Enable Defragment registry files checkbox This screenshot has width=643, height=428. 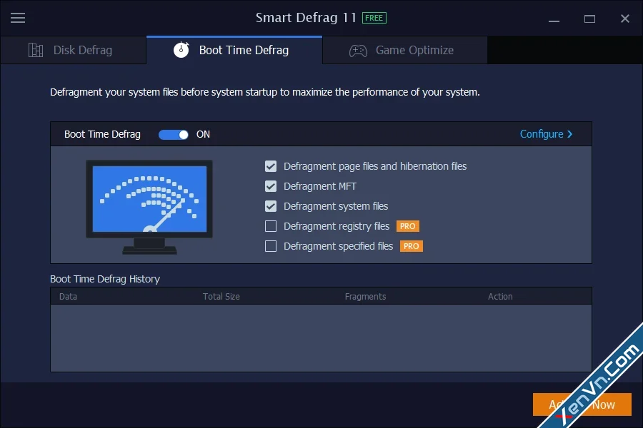[271, 226]
